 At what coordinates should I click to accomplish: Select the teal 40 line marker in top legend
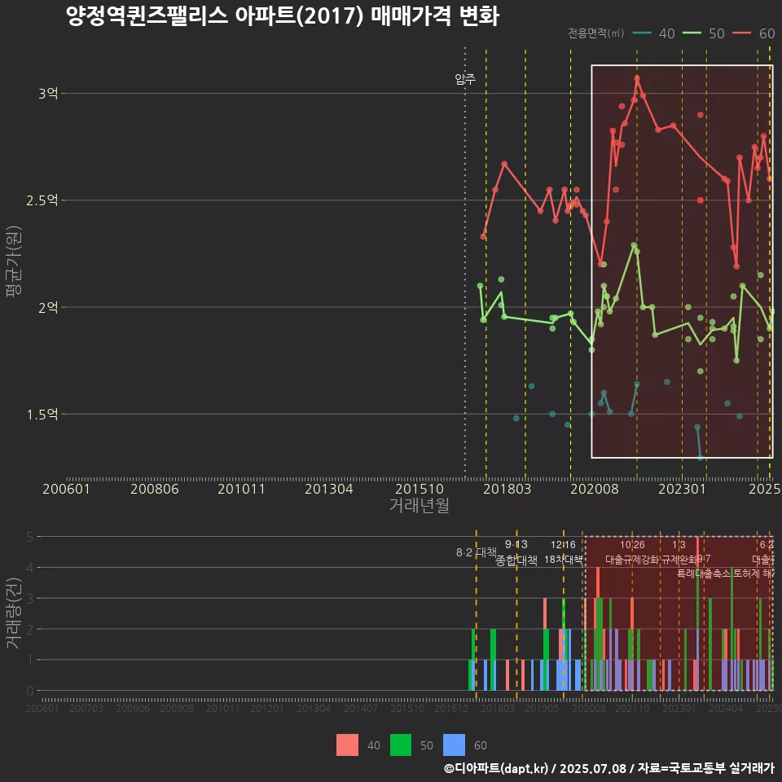click(642, 33)
